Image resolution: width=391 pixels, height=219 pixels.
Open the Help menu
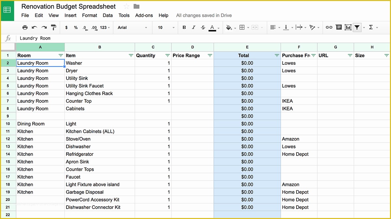(164, 15)
